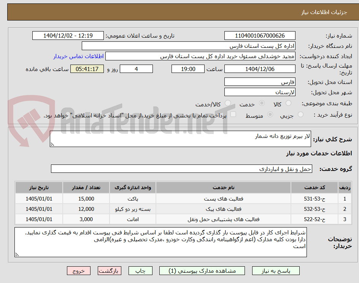Click the جزئیات اطلاعات نیاز page title
Image resolution: width=359 pixels, height=283 pixels.
324,12
